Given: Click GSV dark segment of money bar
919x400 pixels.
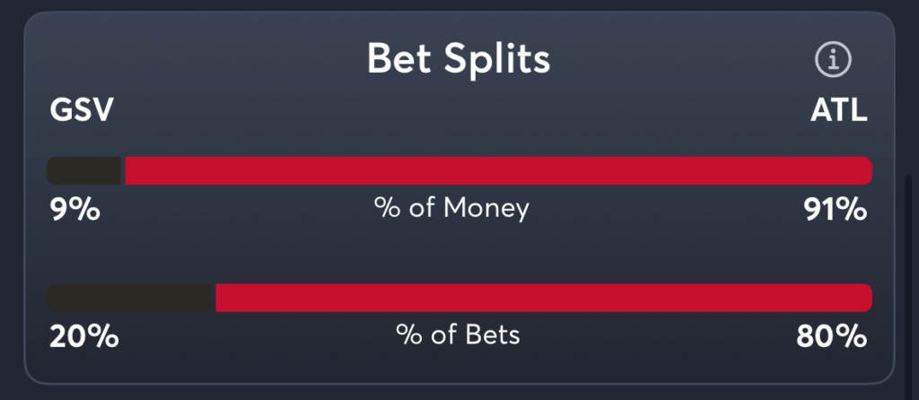Looking at the screenshot, I should point(83,171).
